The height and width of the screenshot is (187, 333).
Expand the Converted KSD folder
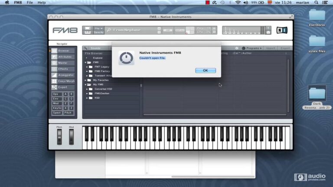[x=87, y=89]
